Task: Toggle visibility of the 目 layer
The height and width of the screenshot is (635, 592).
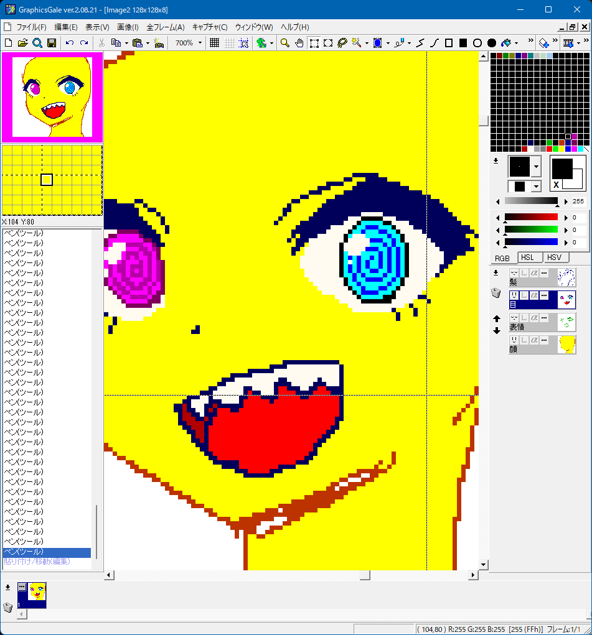Action: pos(514,295)
